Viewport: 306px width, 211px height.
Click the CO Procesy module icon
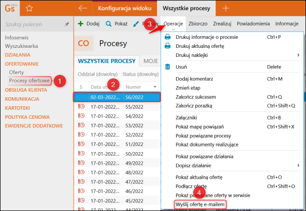click(83, 43)
